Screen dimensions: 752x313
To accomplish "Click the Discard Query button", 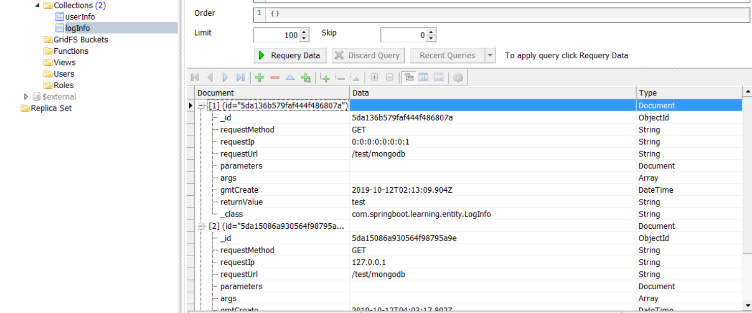I will pyautogui.click(x=368, y=55).
